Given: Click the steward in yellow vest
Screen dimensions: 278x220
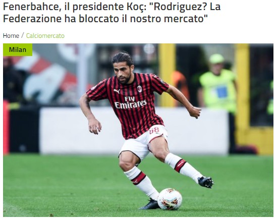Looking at the screenshot, I should point(218,83).
